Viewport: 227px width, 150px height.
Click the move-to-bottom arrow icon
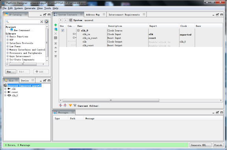click(56, 56)
